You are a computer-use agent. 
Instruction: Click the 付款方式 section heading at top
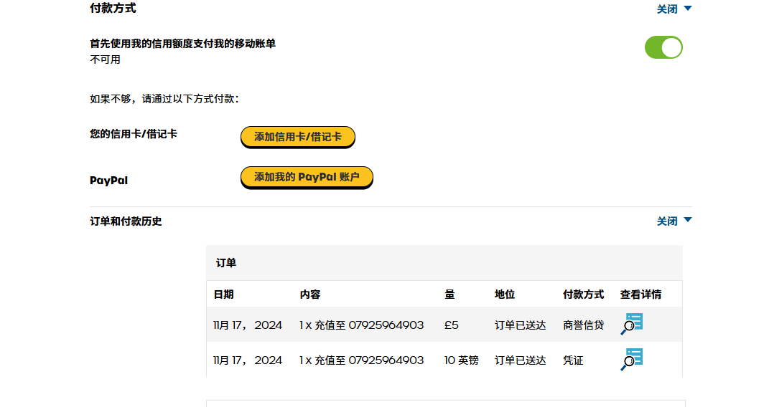(x=113, y=9)
